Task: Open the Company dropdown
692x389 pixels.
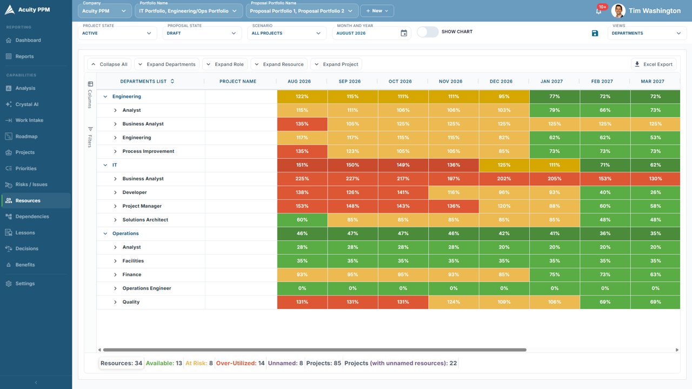Action: coord(104,11)
